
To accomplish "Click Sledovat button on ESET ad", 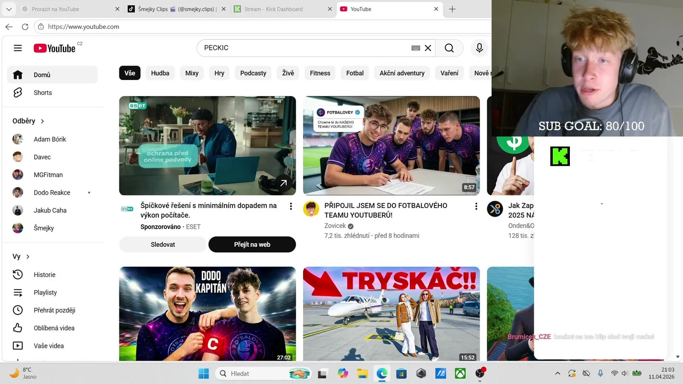I will [x=163, y=244].
